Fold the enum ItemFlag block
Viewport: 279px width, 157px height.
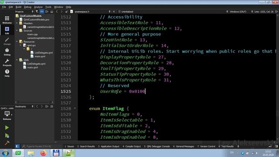point(75,108)
